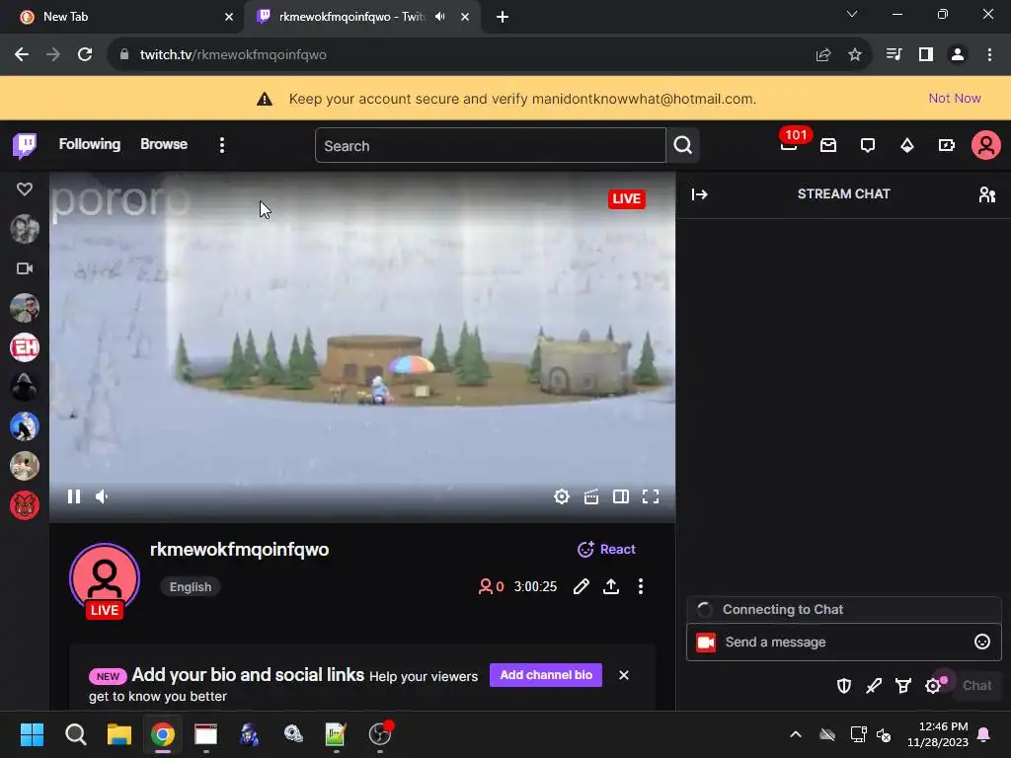This screenshot has width=1011, height=758.
Task: Click the clip clapperboard icon in the player
Action: click(x=591, y=496)
